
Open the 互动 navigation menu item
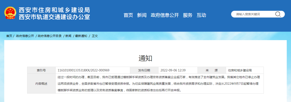point(201,15)
